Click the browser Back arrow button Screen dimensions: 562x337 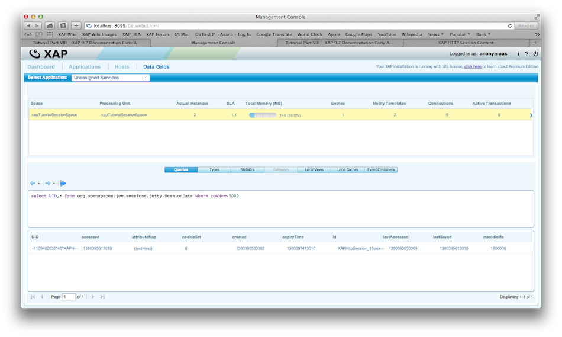point(28,25)
